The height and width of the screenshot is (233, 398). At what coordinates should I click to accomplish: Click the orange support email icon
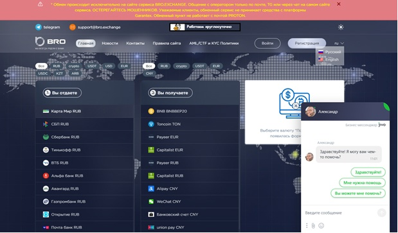(73, 27)
